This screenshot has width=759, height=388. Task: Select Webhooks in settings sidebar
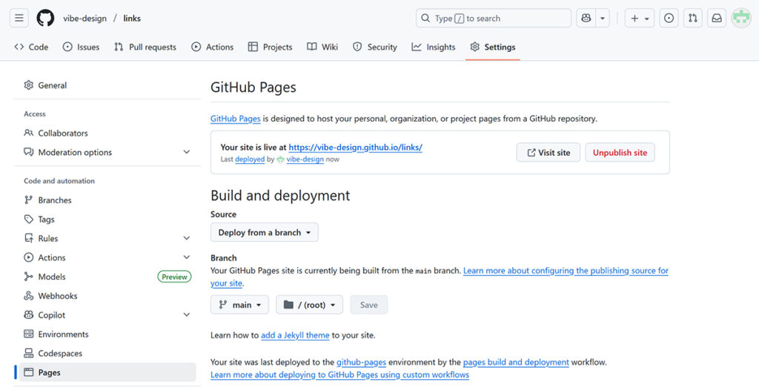coord(58,296)
